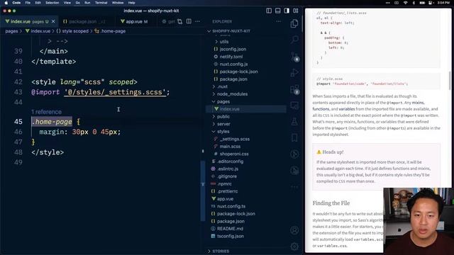
Task: Click the Sass docs page scrollbar
Action: [450, 81]
